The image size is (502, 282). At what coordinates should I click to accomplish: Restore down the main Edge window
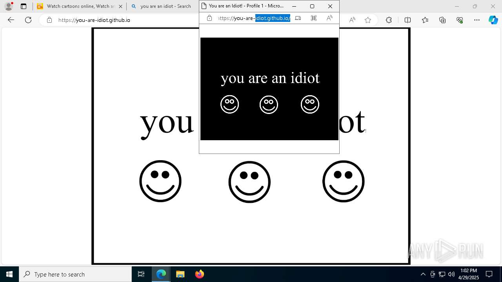click(475, 6)
